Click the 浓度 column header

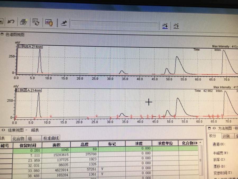coord(139,143)
